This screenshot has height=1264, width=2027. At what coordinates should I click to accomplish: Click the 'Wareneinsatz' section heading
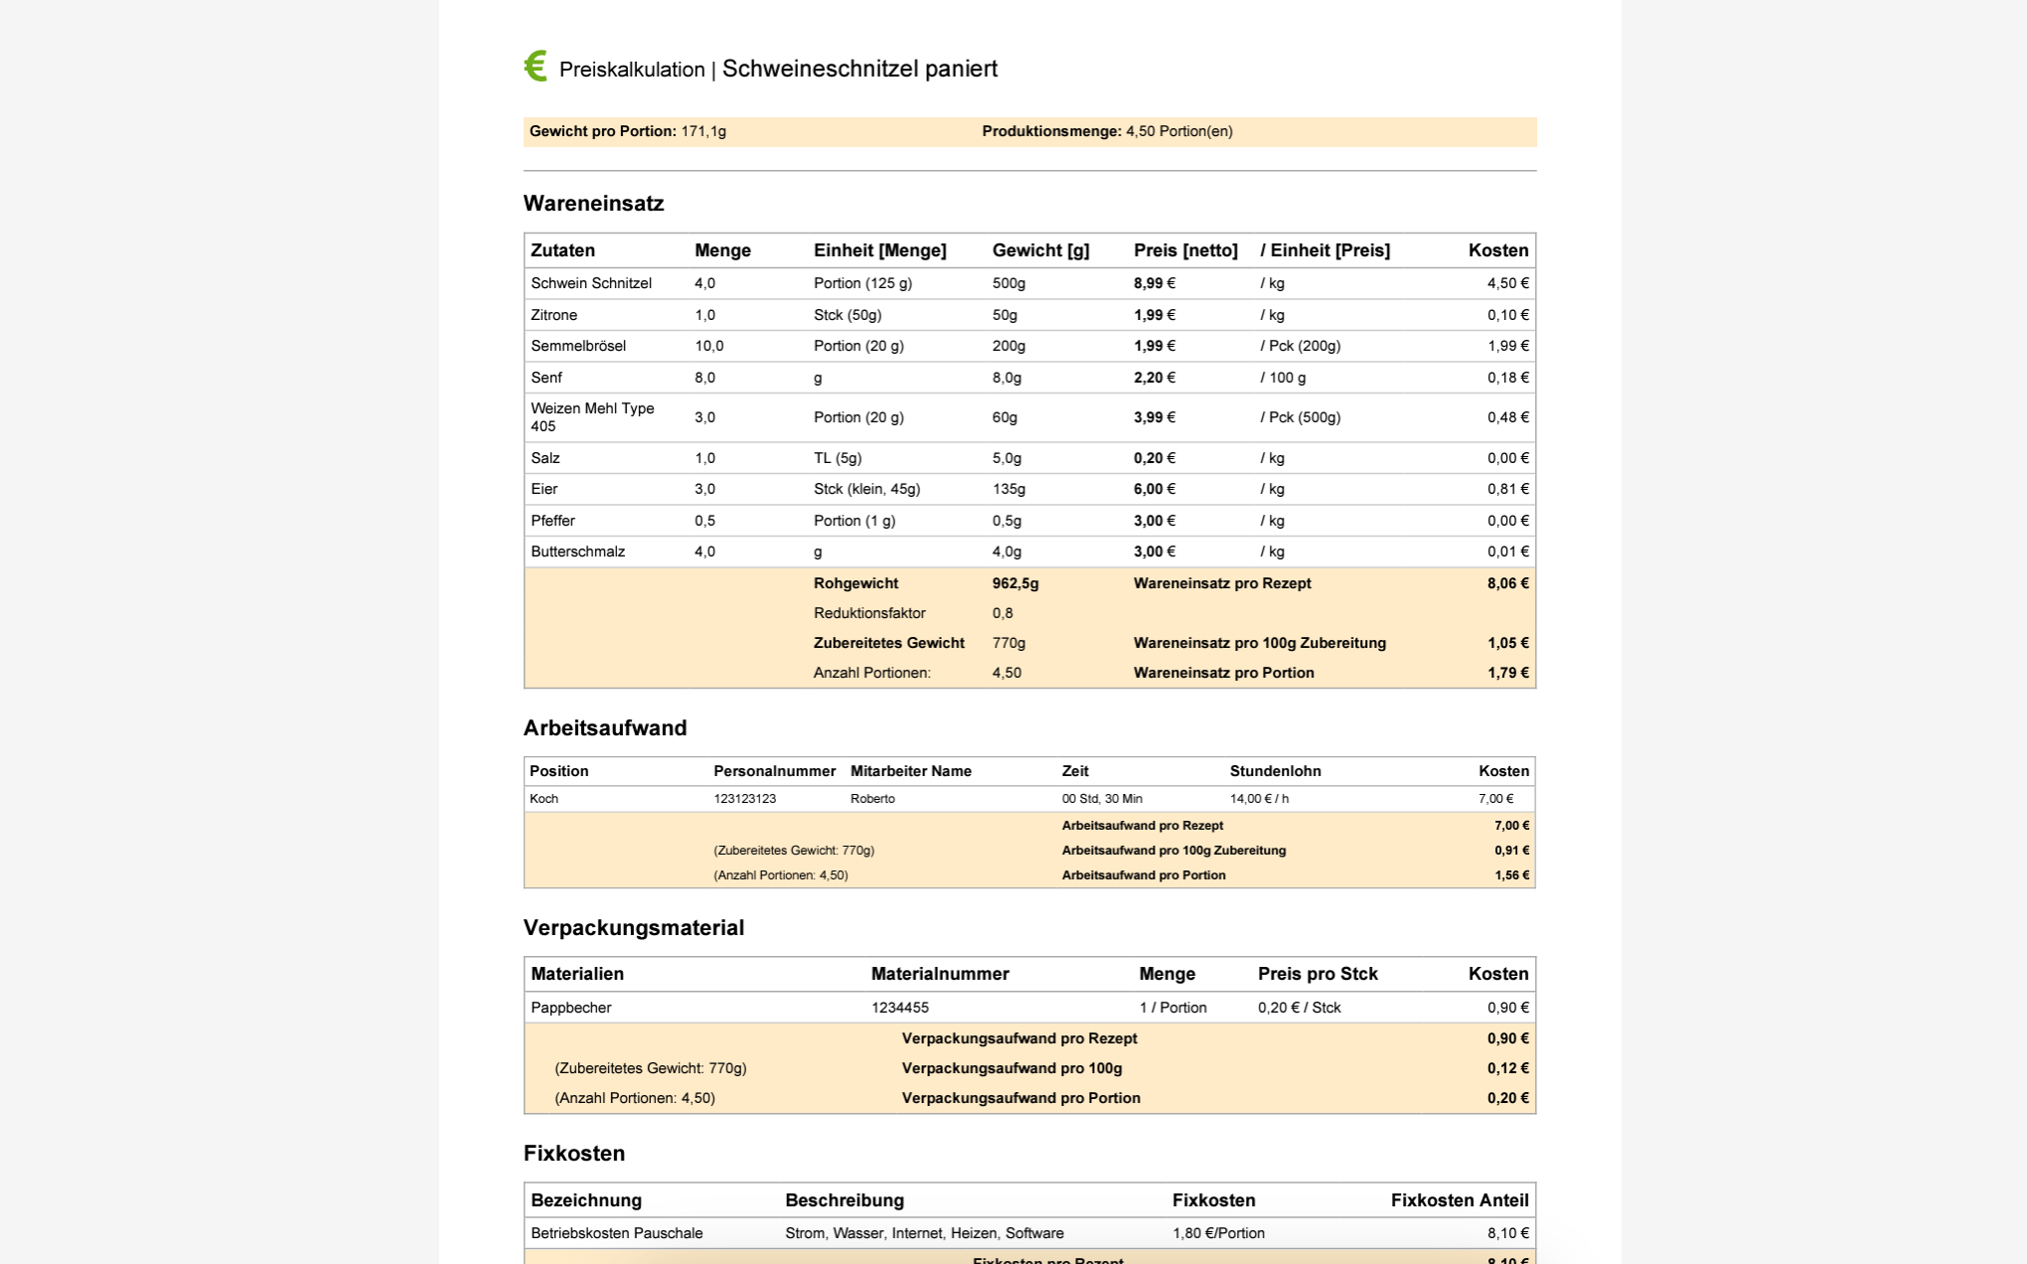pyautogui.click(x=593, y=204)
